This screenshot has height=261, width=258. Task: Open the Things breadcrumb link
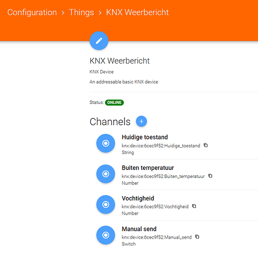point(81,13)
